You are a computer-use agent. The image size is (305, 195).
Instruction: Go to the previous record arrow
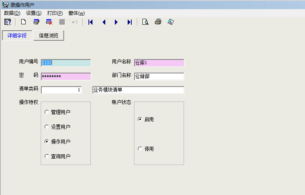(104, 22)
